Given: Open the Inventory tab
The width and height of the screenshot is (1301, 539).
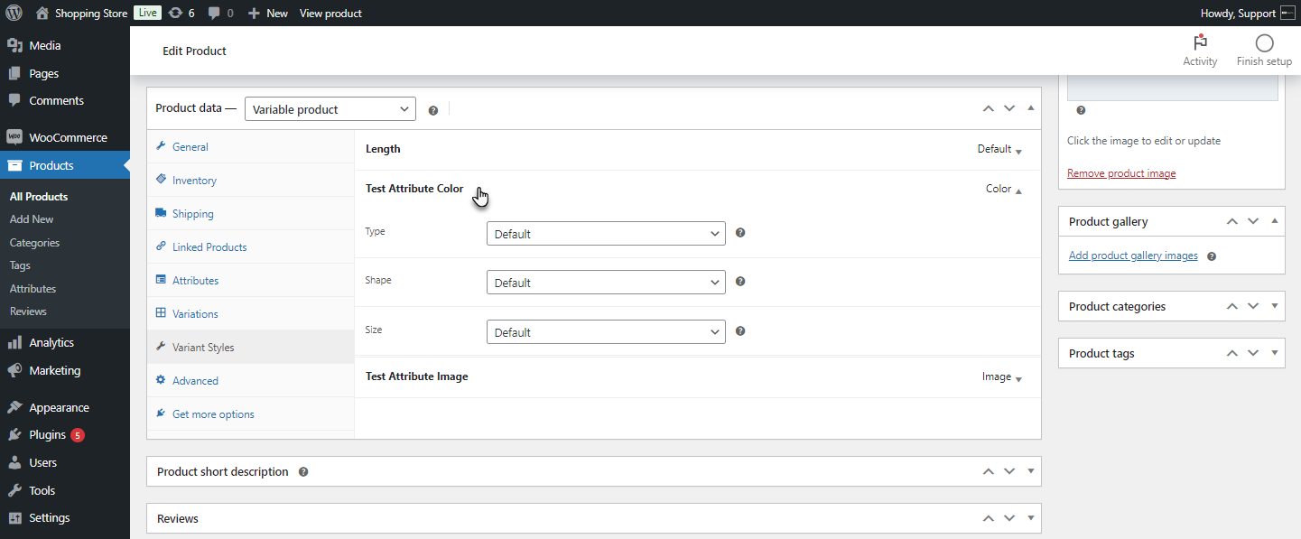Looking at the screenshot, I should 251,181.
